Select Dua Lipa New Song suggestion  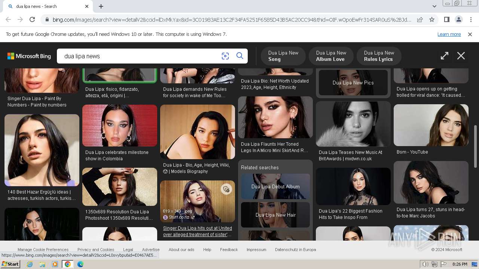[283, 56]
